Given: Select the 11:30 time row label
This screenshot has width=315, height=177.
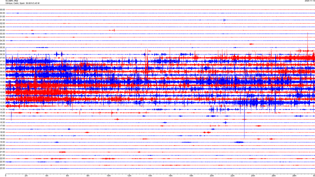Looking at the screenshot, I should coord(2,89).
